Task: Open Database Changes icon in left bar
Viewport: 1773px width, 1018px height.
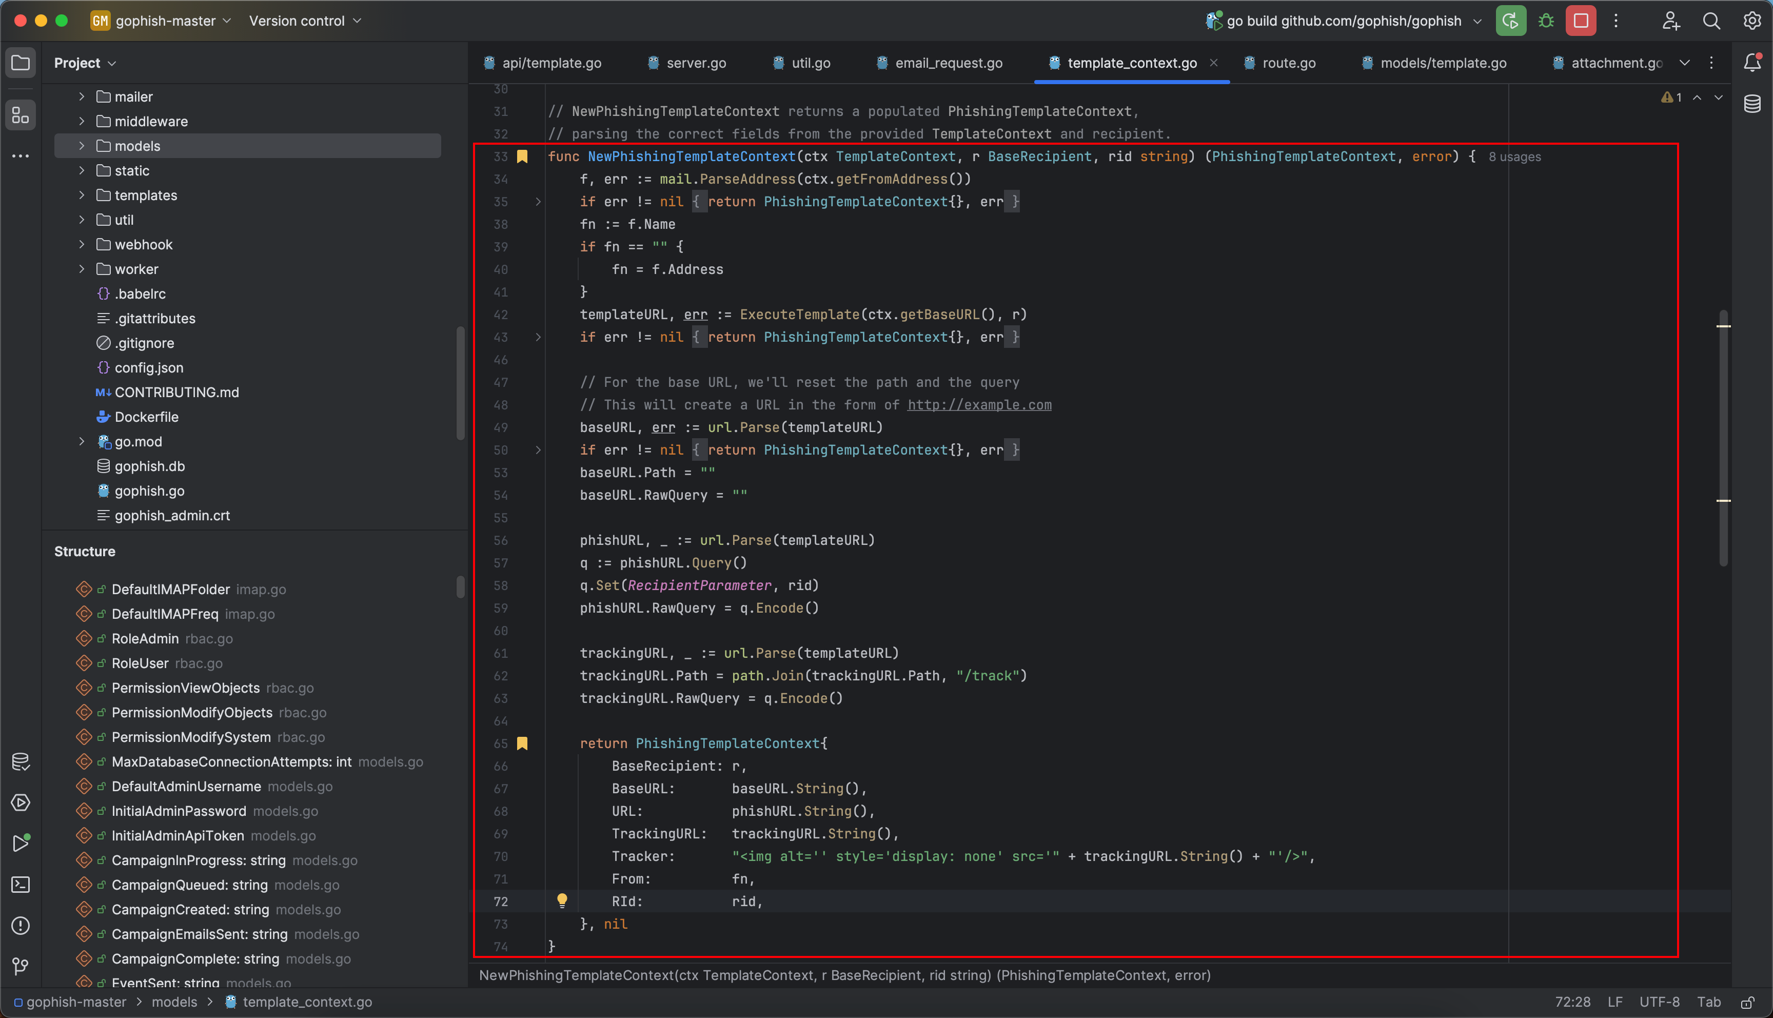Action: click(21, 761)
